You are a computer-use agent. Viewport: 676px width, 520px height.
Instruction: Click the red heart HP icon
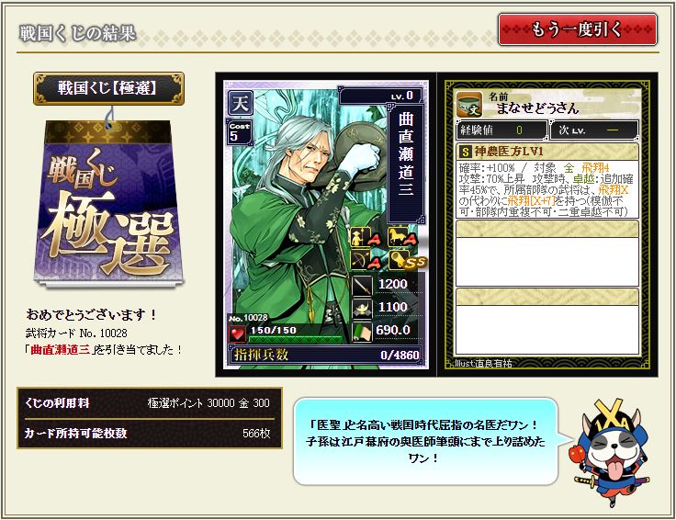click(x=237, y=333)
